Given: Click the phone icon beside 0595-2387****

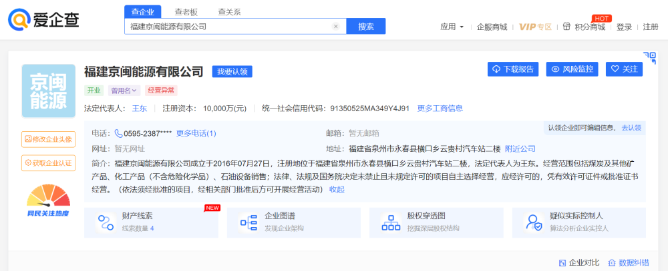Looking at the screenshot, I should click(x=119, y=133).
